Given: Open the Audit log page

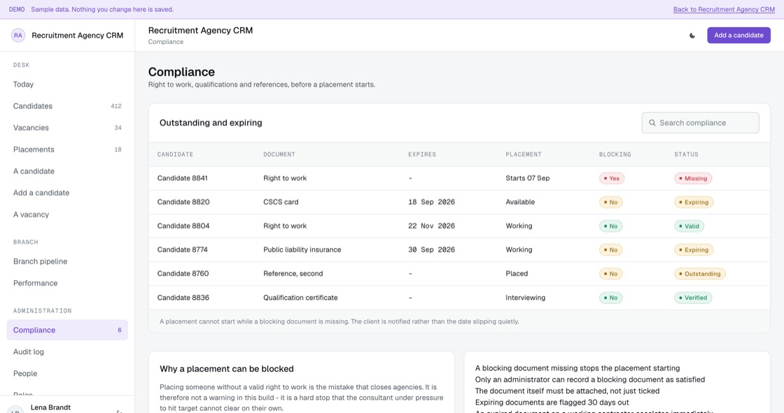Looking at the screenshot, I should point(67,352).
